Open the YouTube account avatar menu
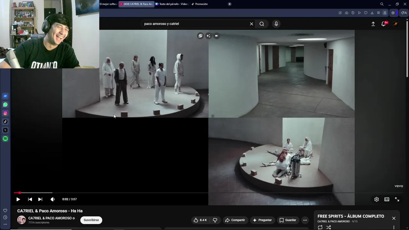Viewport: 409px width, 230px height. tap(396, 24)
